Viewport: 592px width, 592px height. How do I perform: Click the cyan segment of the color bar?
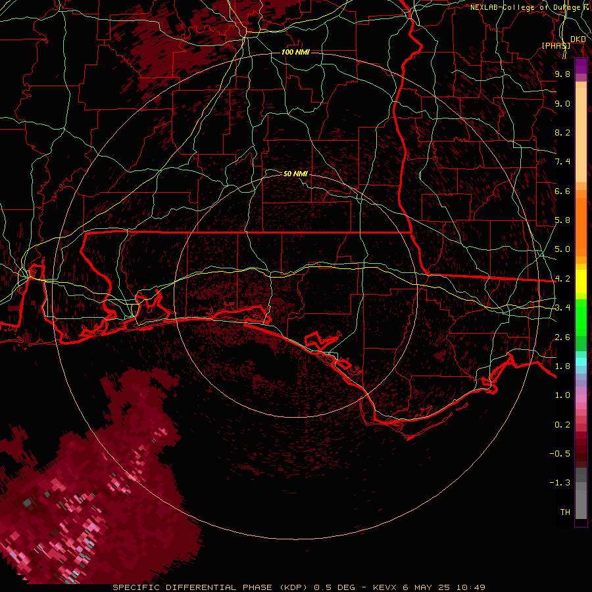point(581,362)
